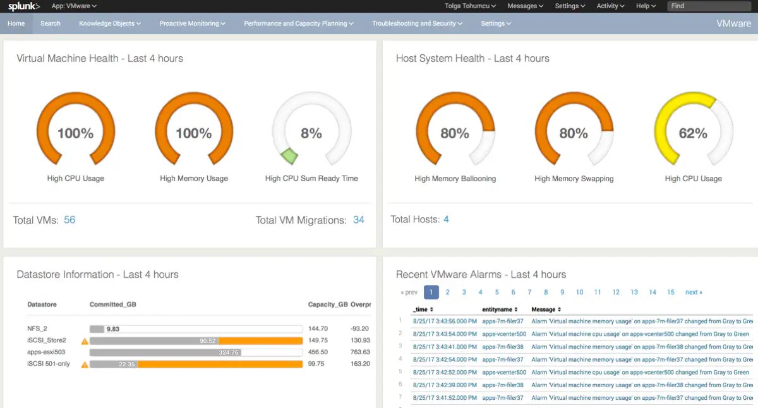Click the iSCSI 501-only bar showing 22.35

pyautogui.click(x=196, y=364)
